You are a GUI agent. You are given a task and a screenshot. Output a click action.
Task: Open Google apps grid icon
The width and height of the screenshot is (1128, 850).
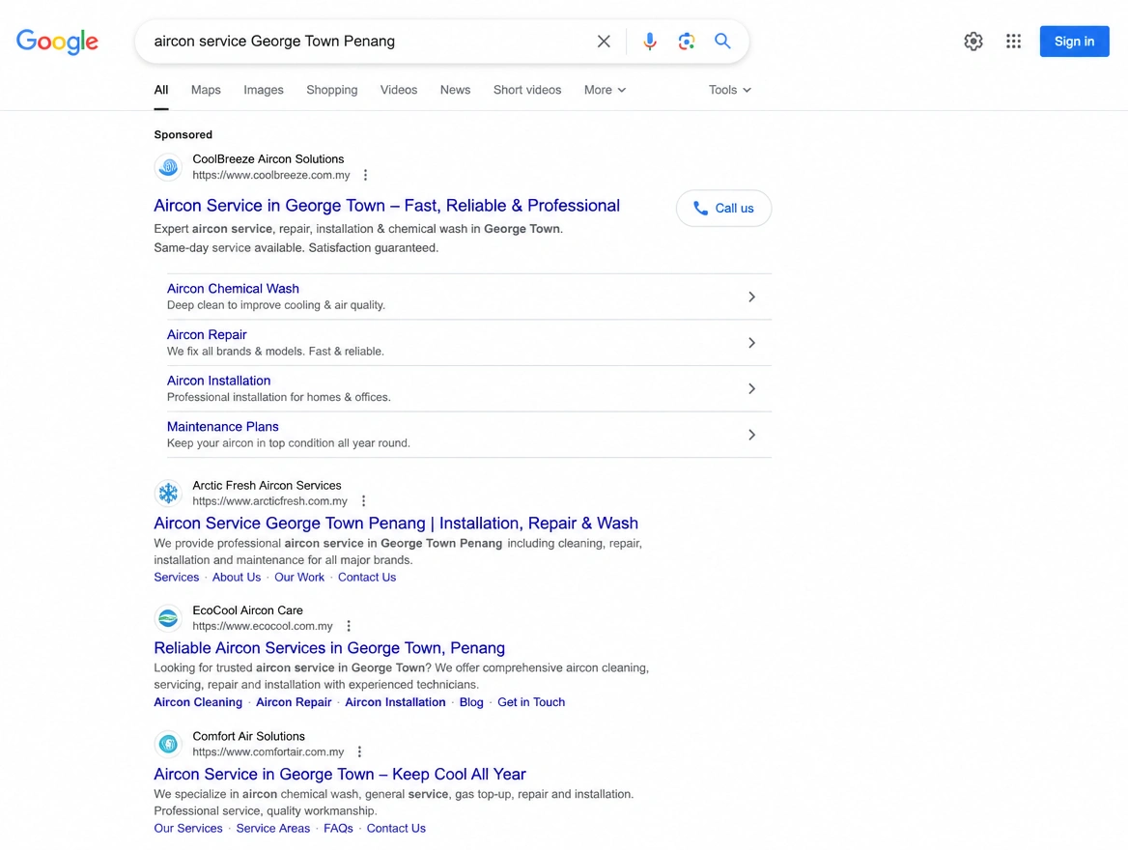(1013, 41)
